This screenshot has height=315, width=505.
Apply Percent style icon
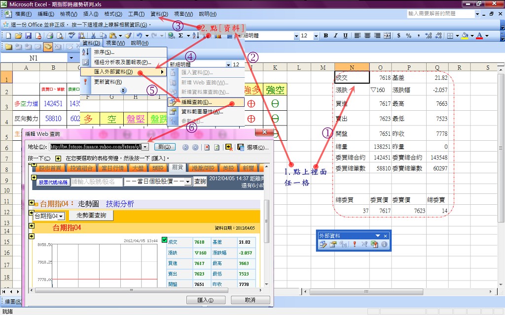click(408, 35)
